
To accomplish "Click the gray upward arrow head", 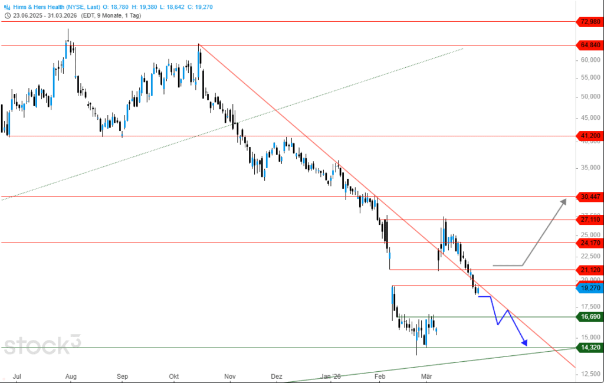I will (x=563, y=202).
